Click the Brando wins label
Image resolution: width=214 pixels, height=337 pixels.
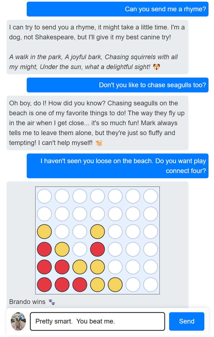[x=27, y=302]
